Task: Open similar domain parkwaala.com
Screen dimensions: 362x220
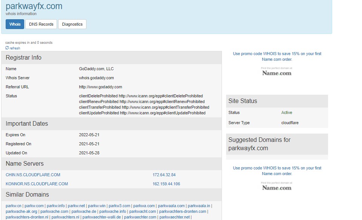Action: click(x=171, y=206)
